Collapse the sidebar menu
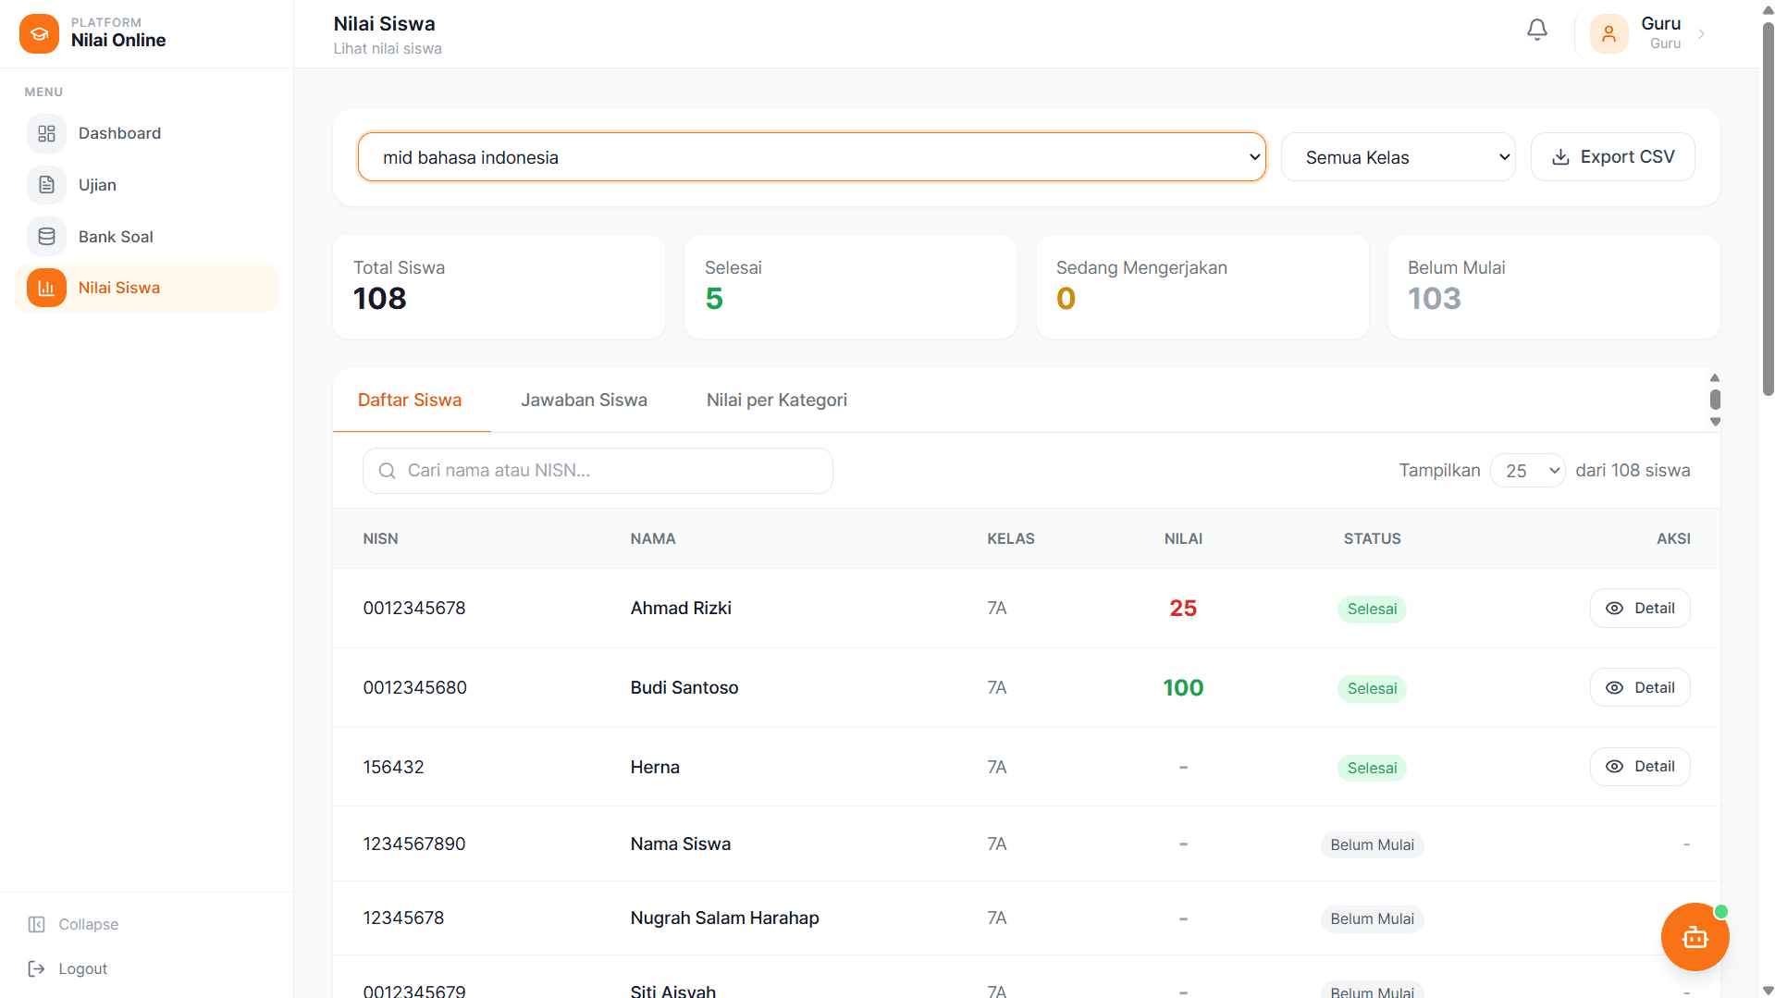 [74, 924]
